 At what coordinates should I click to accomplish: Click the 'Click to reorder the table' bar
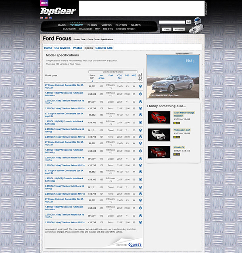click(113, 72)
